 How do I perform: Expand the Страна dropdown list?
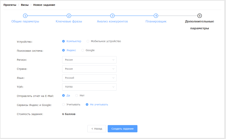[89, 69]
